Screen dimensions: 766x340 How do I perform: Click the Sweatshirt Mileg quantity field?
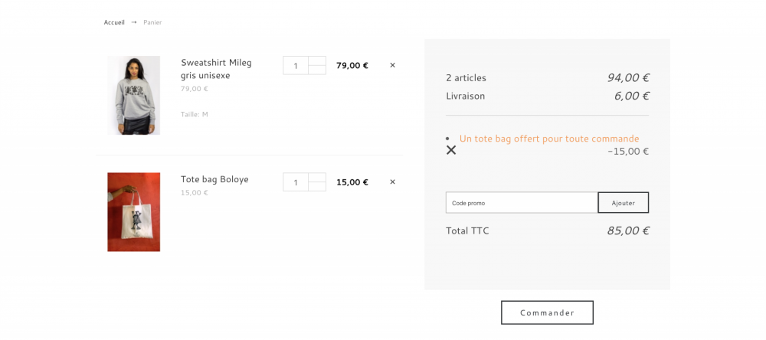tap(296, 65)
